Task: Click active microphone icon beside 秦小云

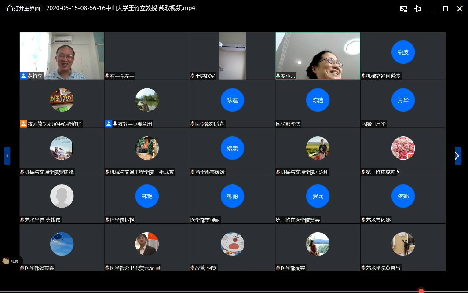Action: (278, 76)
